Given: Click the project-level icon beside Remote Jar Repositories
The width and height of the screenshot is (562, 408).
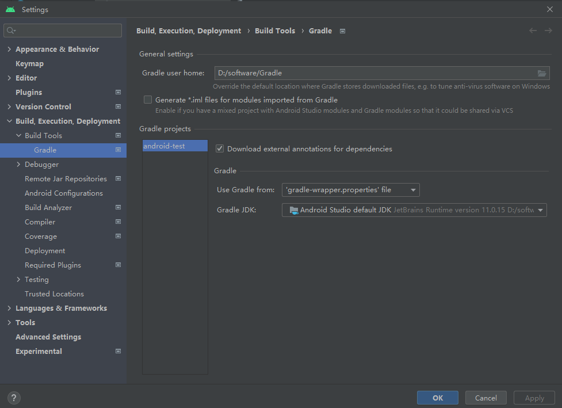Looking at the screenshot, I should [x=118, y=178].
